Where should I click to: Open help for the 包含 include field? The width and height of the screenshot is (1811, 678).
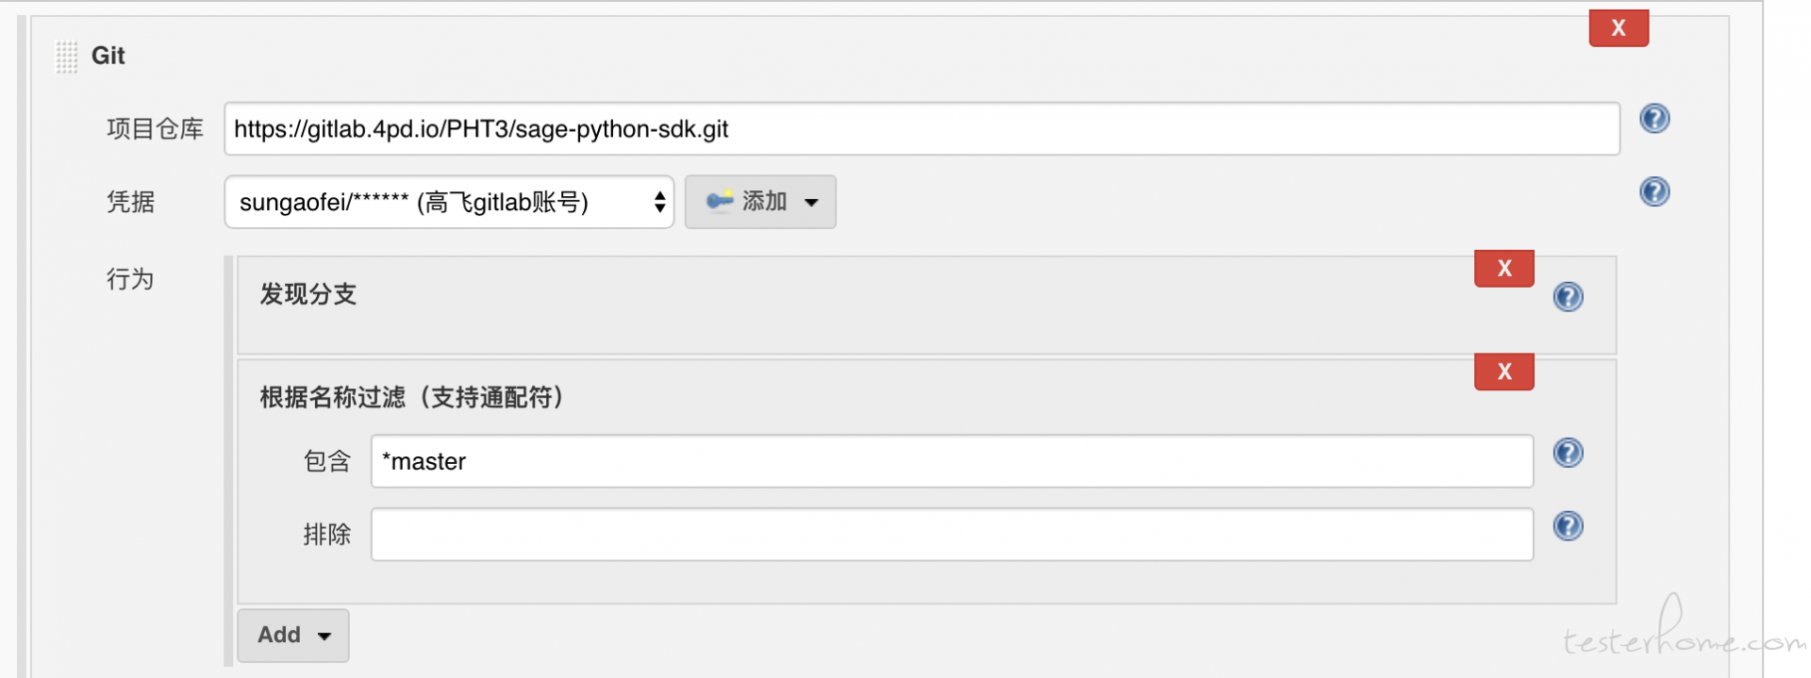coord(1568,454)
